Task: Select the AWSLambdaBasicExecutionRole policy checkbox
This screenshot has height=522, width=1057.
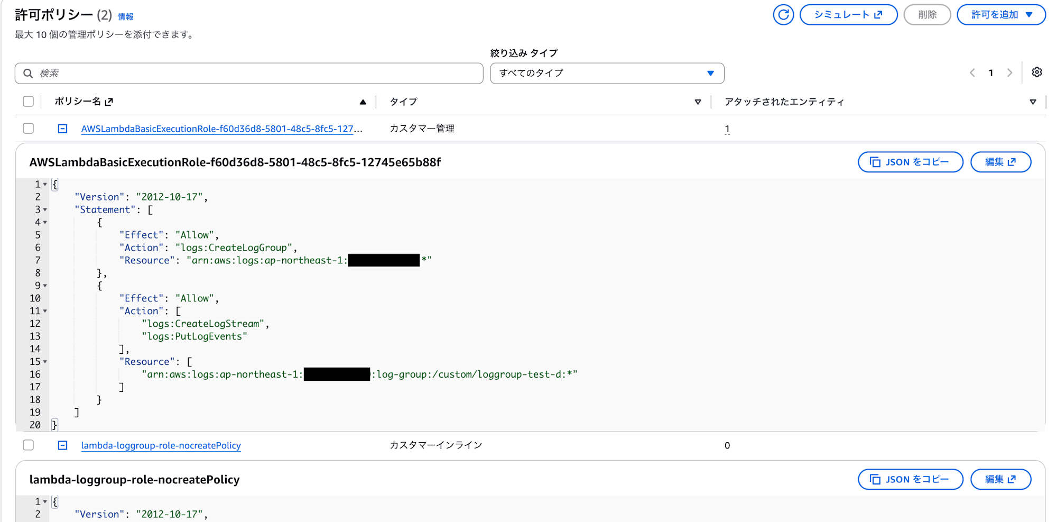Action: (29, 129)
